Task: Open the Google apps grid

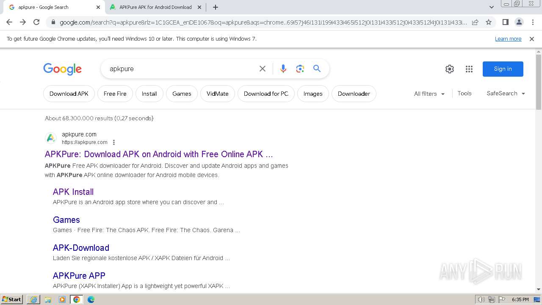Action: pos(469,69)
